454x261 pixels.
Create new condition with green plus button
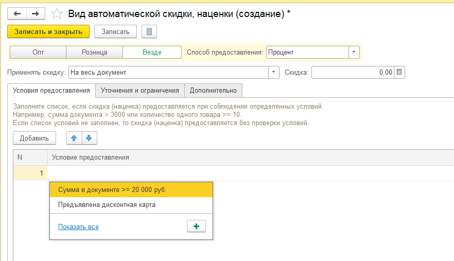point(196,226)
